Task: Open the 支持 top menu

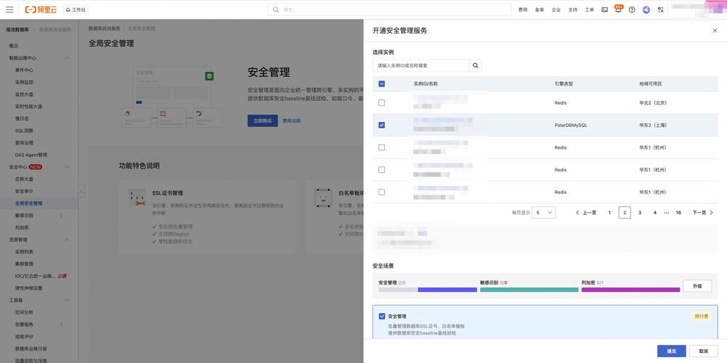Action: pyautogui.click(x=572, y=9)
